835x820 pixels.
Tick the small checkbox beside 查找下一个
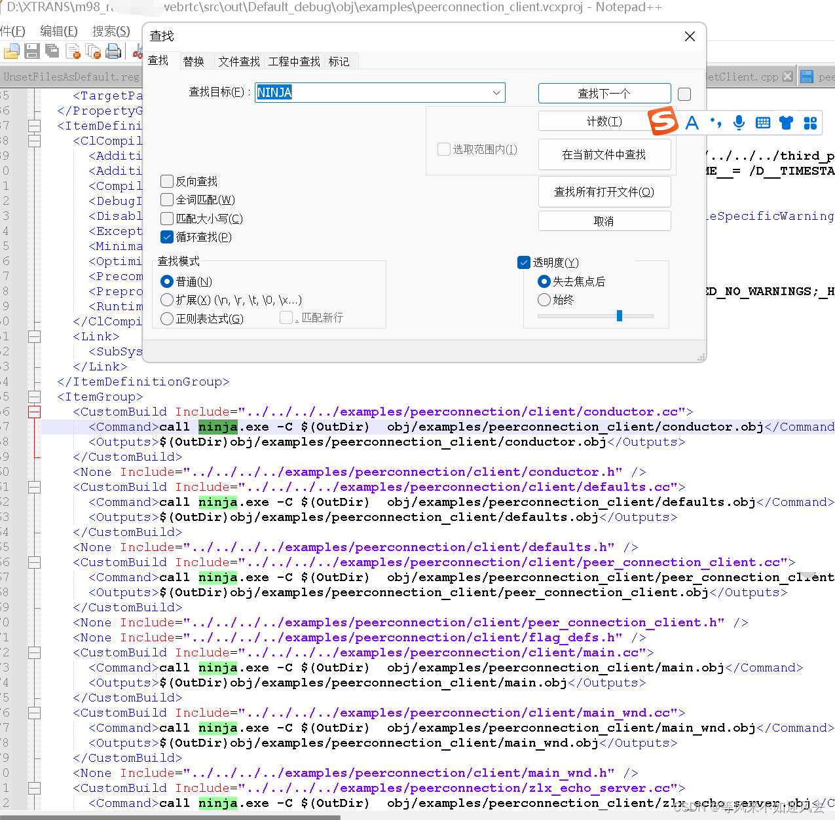(684, 94)
